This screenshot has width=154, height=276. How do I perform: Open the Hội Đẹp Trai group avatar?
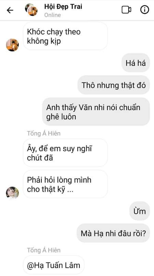coord(31,10)
